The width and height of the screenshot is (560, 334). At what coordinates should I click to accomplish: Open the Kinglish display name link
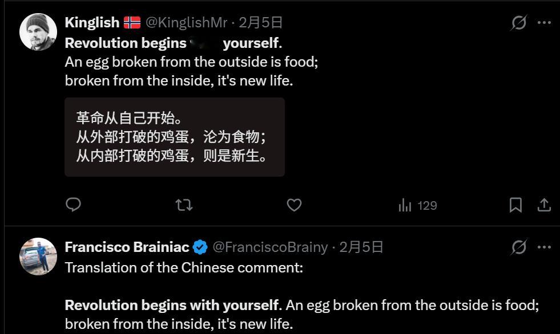[x=92, y=23]
